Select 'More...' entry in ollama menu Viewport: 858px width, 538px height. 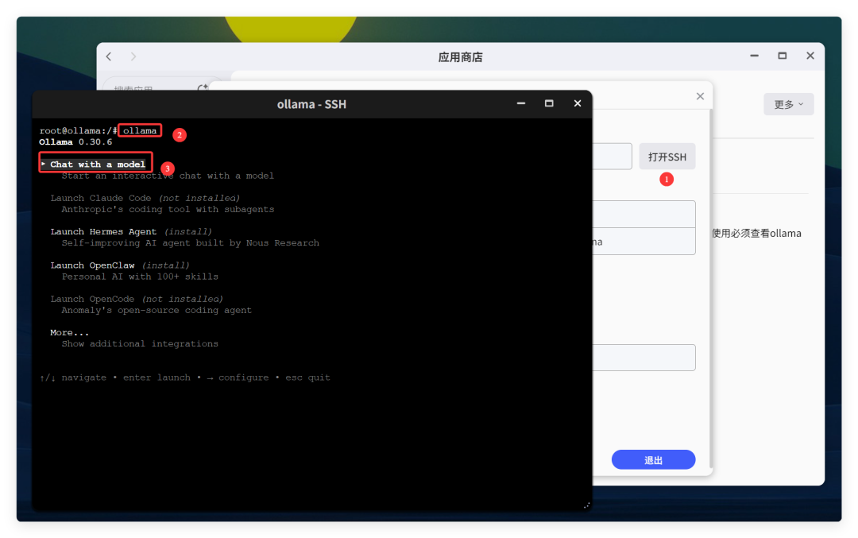pos(69,333)
